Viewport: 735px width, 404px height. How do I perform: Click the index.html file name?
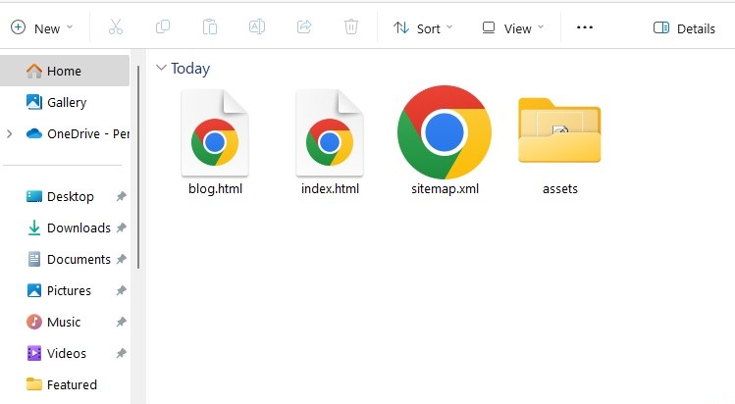pos(330,188)
